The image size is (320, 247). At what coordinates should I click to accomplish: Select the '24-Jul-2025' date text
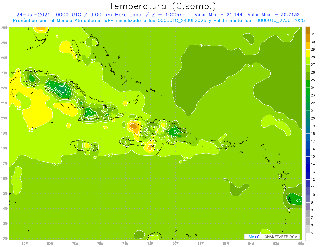tap(34, 15)
